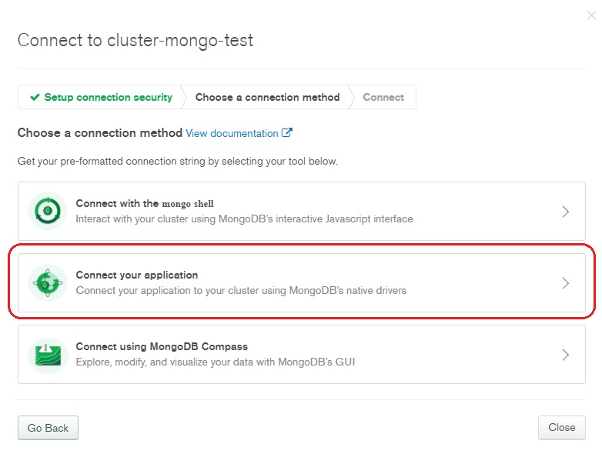Click the green checkmark on Setup connection security

[x=35, y=97]
